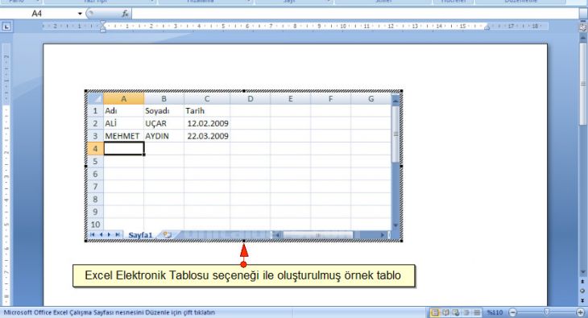Select column F header
This screenshot has width=588, height=318.
tap(330, 99)
